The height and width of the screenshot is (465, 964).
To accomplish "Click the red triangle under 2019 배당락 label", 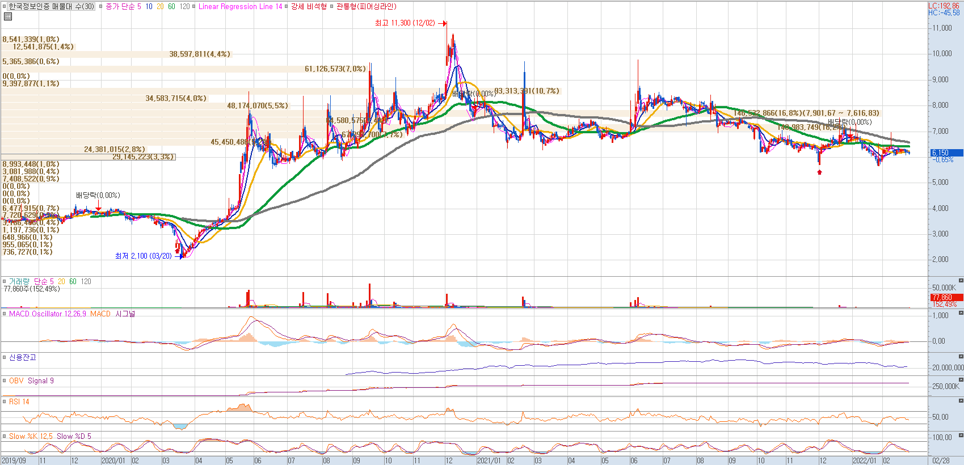I will point(98,209).
